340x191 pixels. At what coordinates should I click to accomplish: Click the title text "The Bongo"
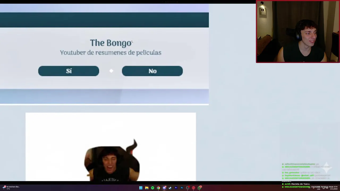pyautogui.click(x=110, y=43)
